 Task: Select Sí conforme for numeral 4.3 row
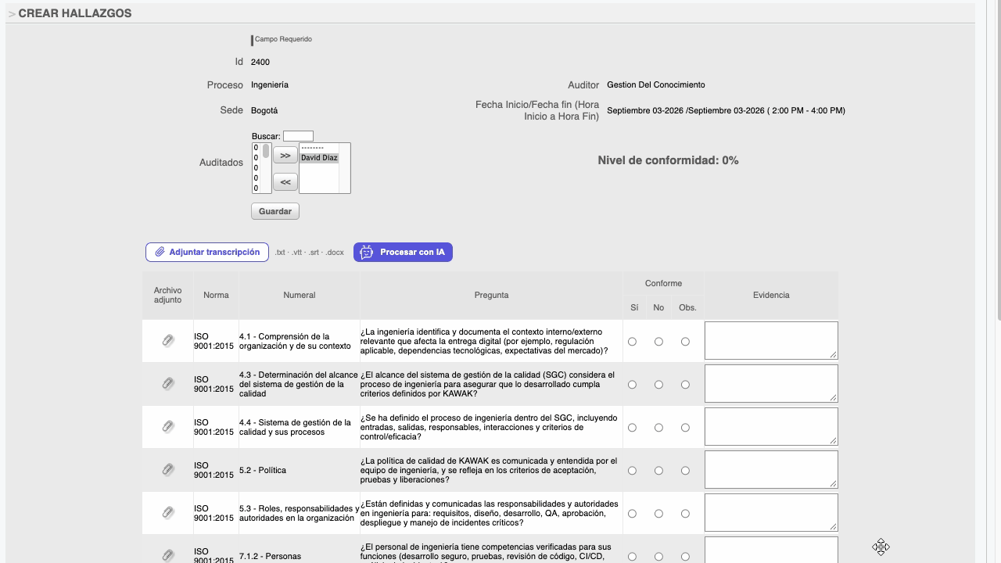click(x=632, y=385)
